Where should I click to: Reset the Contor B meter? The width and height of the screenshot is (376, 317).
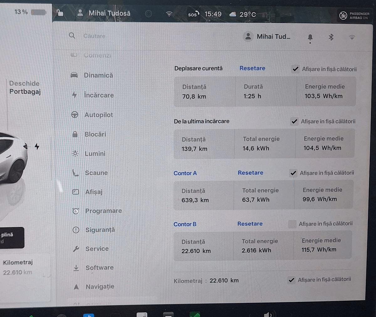pyautogui.click(x=250, y=224)
